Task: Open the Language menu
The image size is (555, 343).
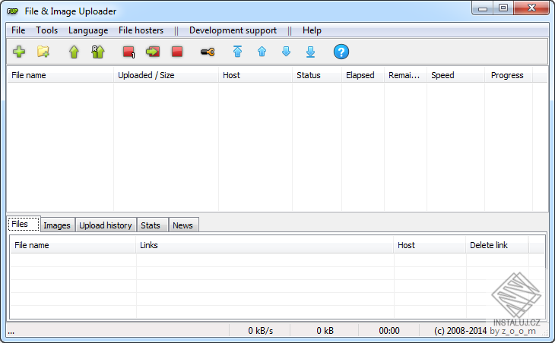Action: [88, 30]
